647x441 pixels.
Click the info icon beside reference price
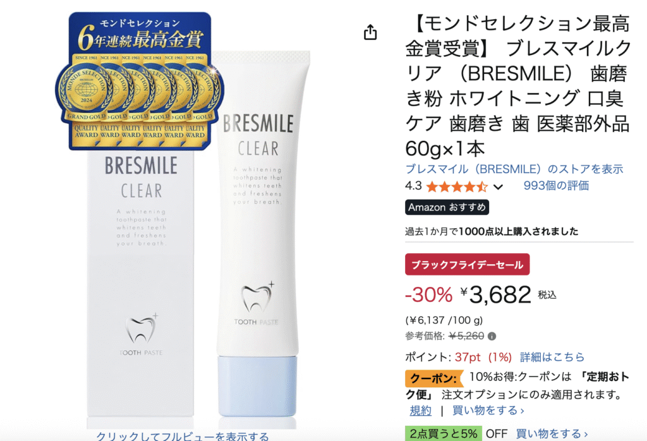[x=492, y=336]
